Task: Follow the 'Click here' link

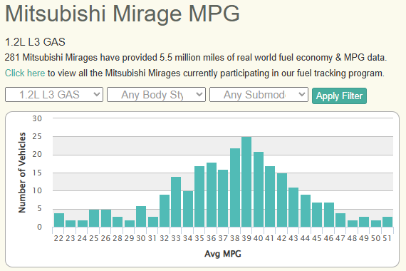Action: 25,73
